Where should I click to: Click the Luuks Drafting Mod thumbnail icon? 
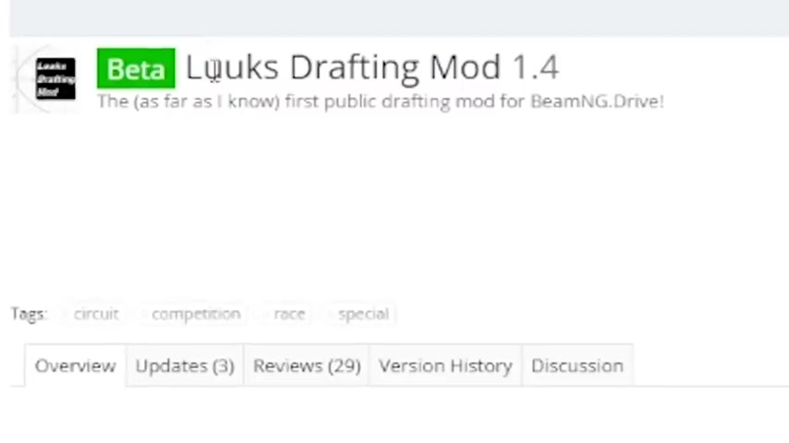click(55, 79)
